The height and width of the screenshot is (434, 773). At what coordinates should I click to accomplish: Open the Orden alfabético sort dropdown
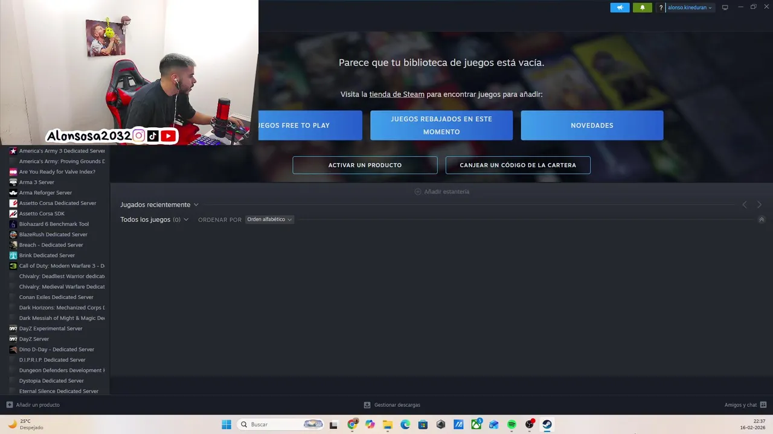pyautogui.click(x=269, y=219)
